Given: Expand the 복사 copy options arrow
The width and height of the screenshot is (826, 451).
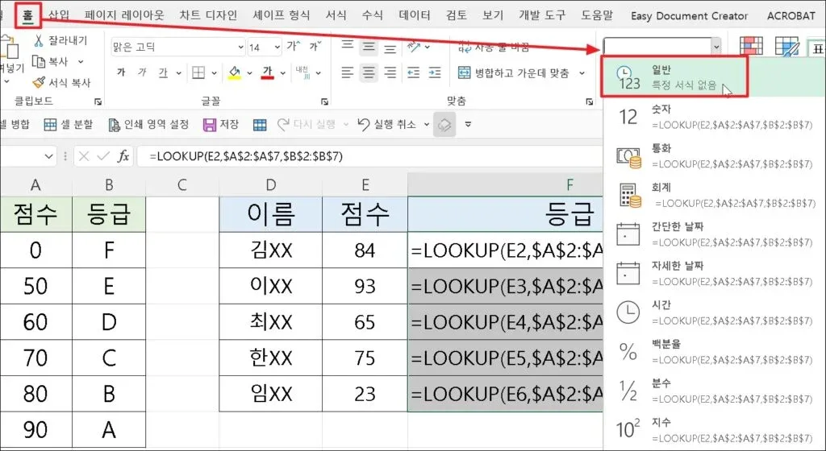Looking at the screenshot, I should (x=81, y=61).
